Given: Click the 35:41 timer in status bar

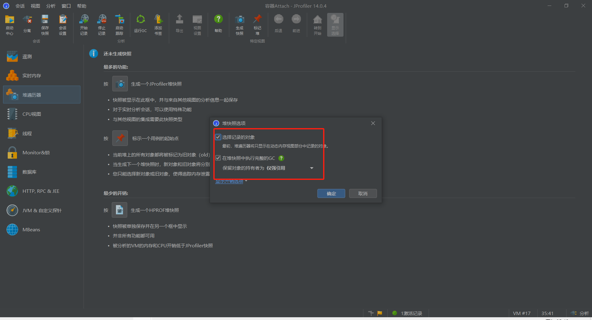Looking at the screenshot, I should pos(547,313).
